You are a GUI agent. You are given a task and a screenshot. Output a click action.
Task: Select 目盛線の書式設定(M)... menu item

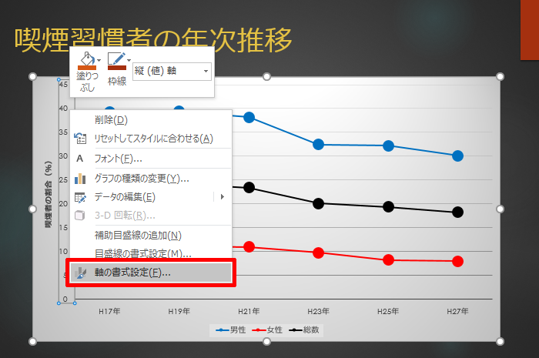pos(151,253)
